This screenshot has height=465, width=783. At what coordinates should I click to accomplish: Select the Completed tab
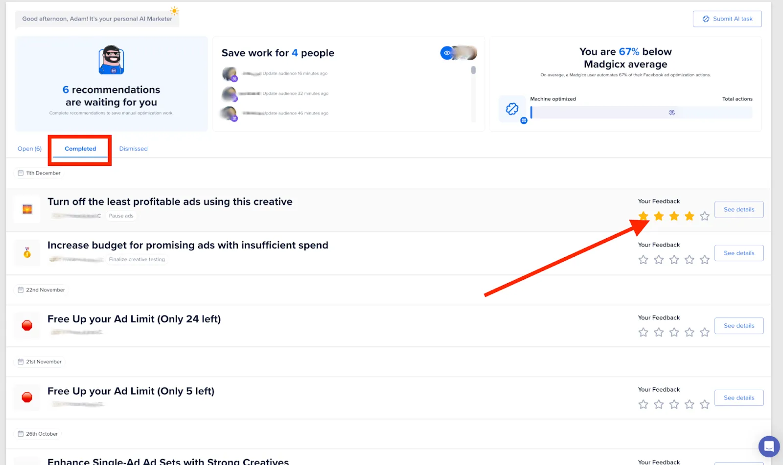80,149
